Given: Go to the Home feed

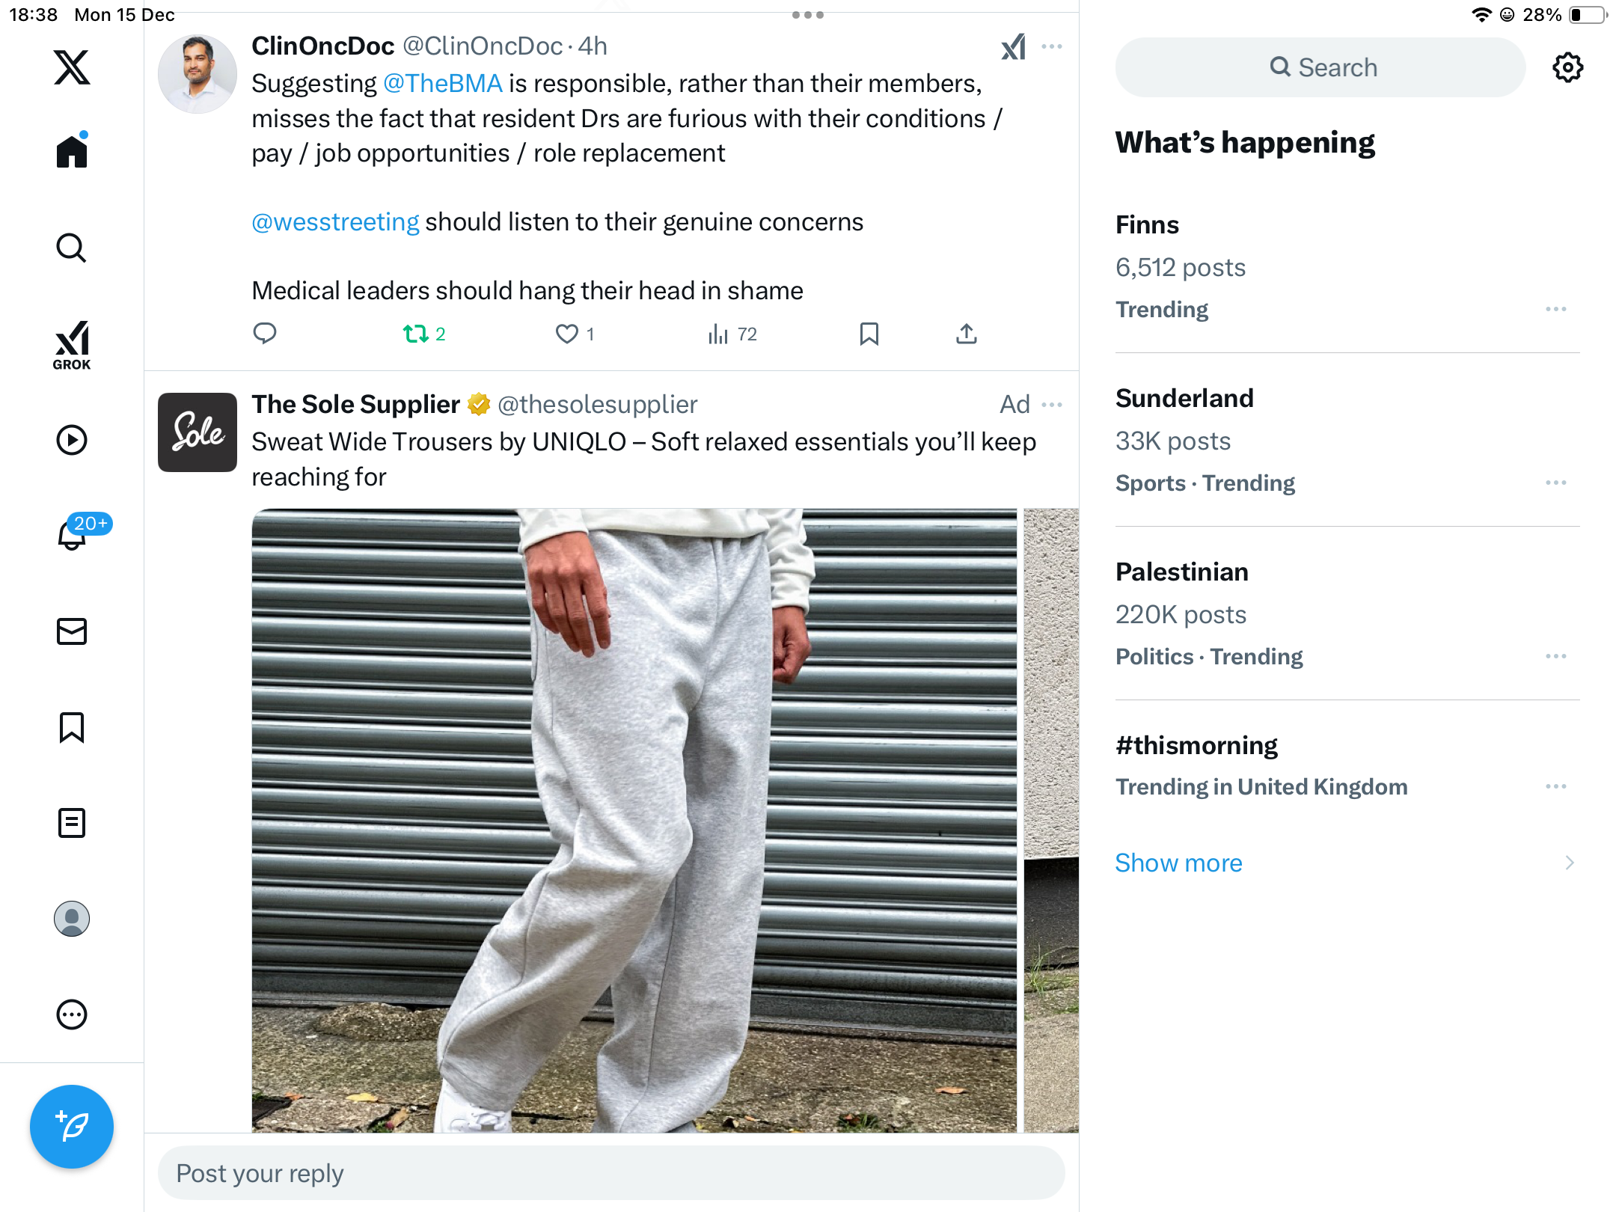Looking at the screenshot, I should click(x=72, y=152).
